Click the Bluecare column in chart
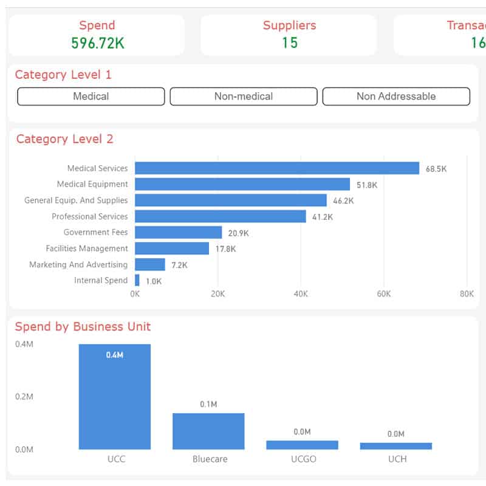This screenshot has width=486, height=486. 208,431
